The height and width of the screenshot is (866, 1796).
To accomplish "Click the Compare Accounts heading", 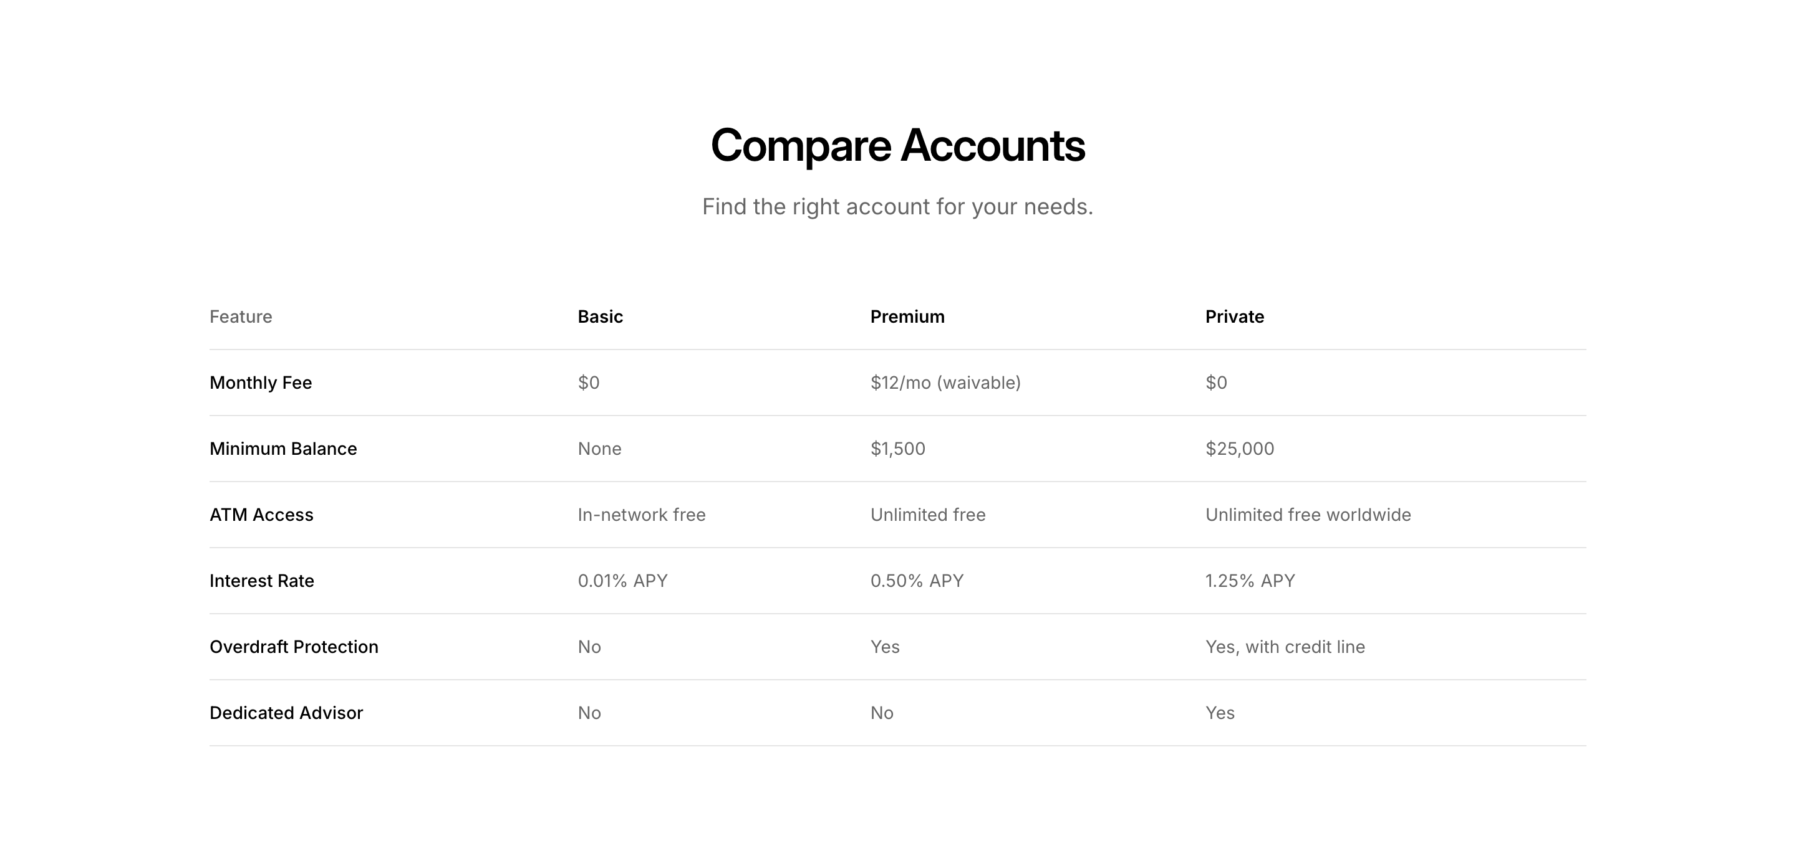I will pyautogui.click(x=897, y=146).
